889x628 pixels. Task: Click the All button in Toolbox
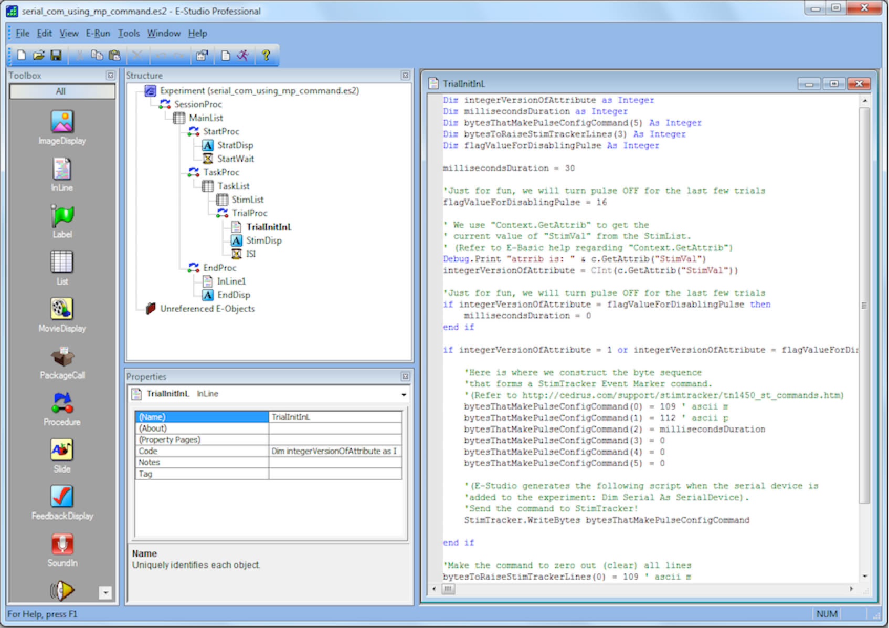61,91
